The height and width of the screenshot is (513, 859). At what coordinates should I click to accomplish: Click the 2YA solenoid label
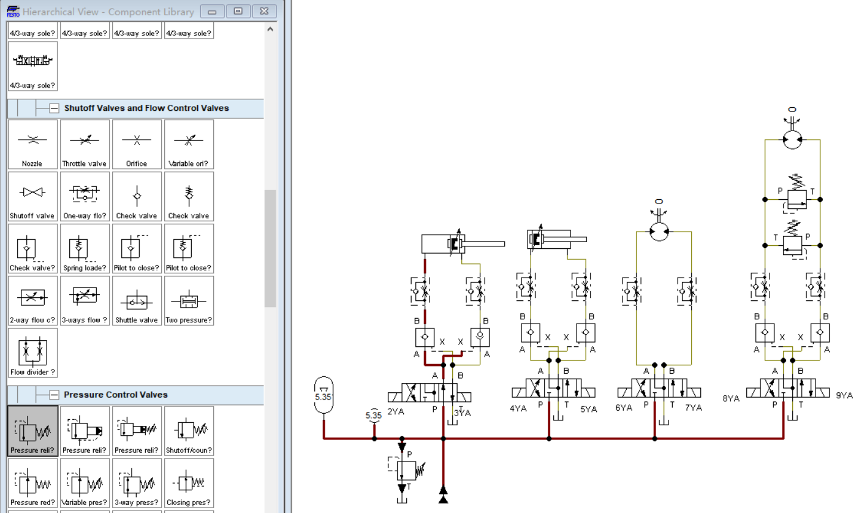[396, 412]
